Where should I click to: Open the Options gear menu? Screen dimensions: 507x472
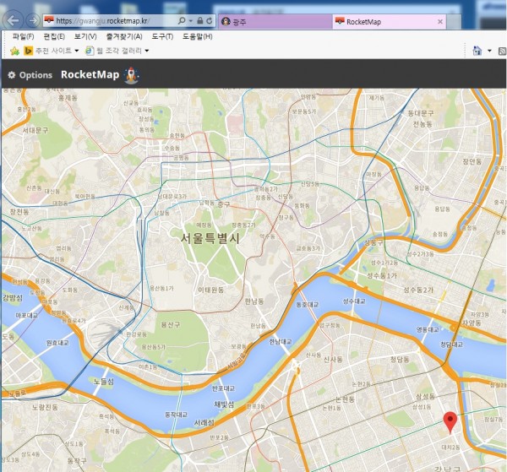(x=30, y=75)
